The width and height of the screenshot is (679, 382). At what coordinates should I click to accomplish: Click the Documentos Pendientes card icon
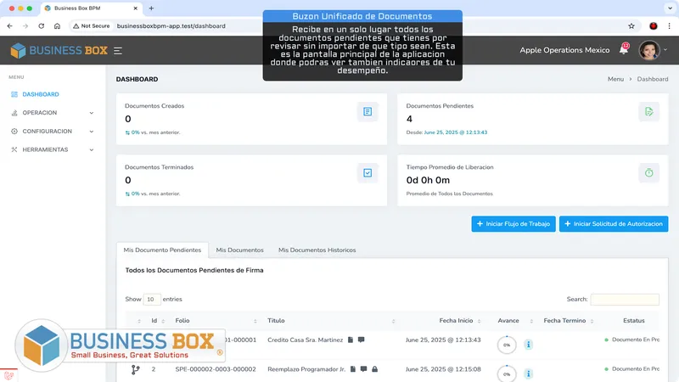pyautogui.click(x=648, y=112)
